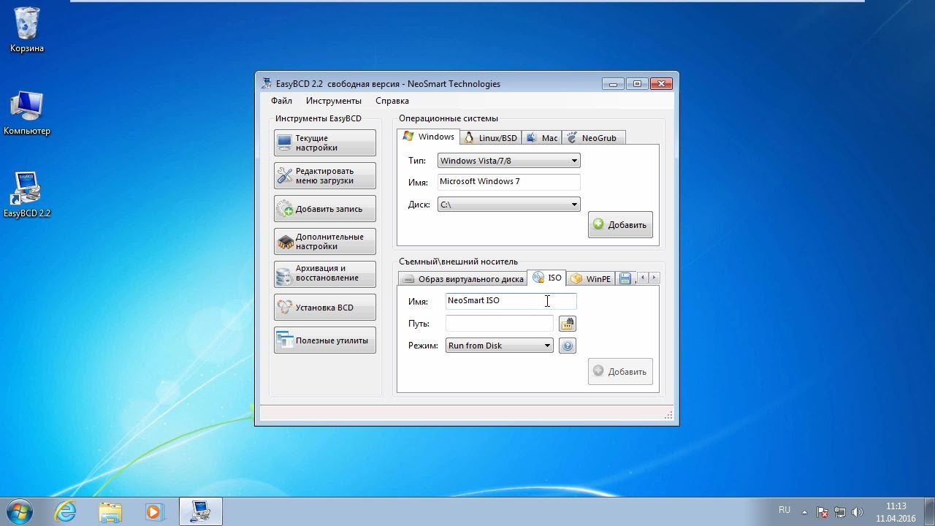Switch to the WinPE tab
935x526 pixels.
click(591, 279)
